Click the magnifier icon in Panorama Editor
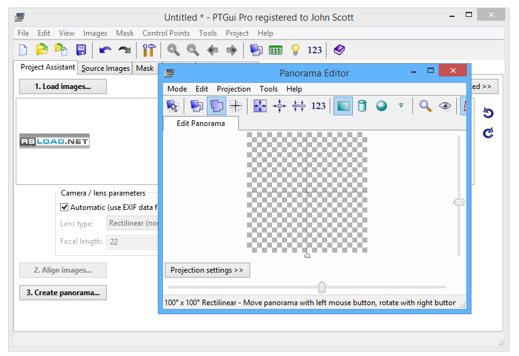The image size is (519, 356). (426, 106)
